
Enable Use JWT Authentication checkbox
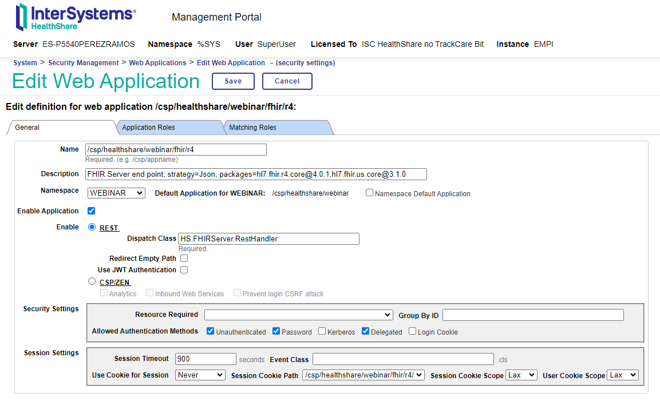coord(184,270)
